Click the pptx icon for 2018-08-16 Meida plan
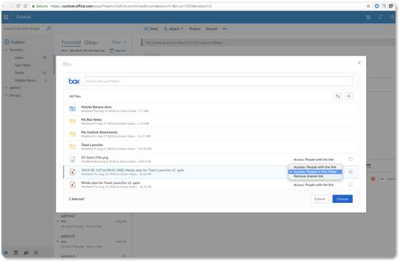 pyautogui.click(x=73, y=172)
